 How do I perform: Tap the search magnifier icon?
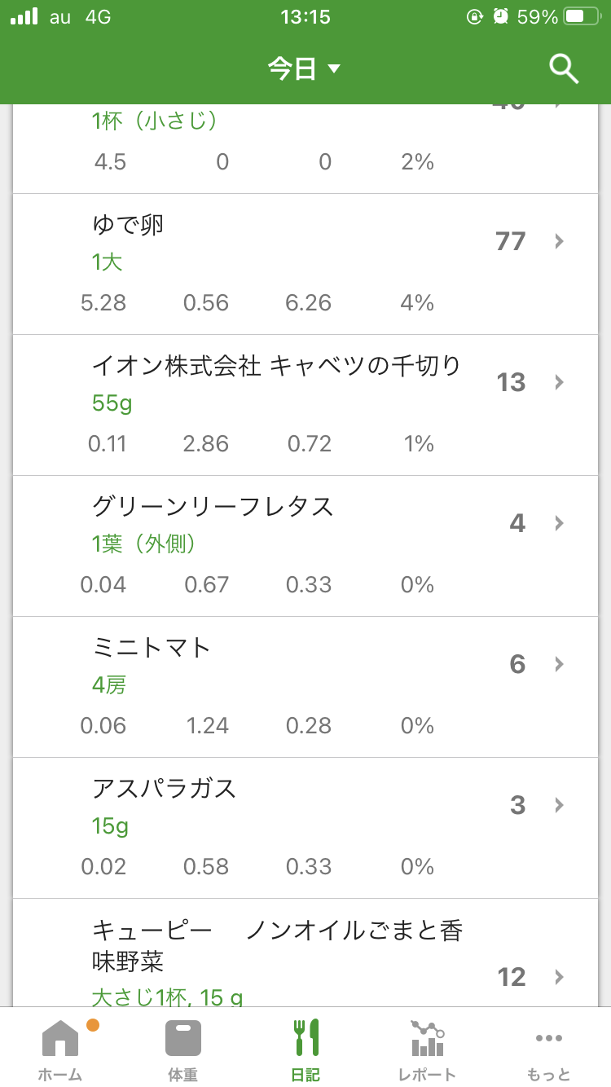564,69
